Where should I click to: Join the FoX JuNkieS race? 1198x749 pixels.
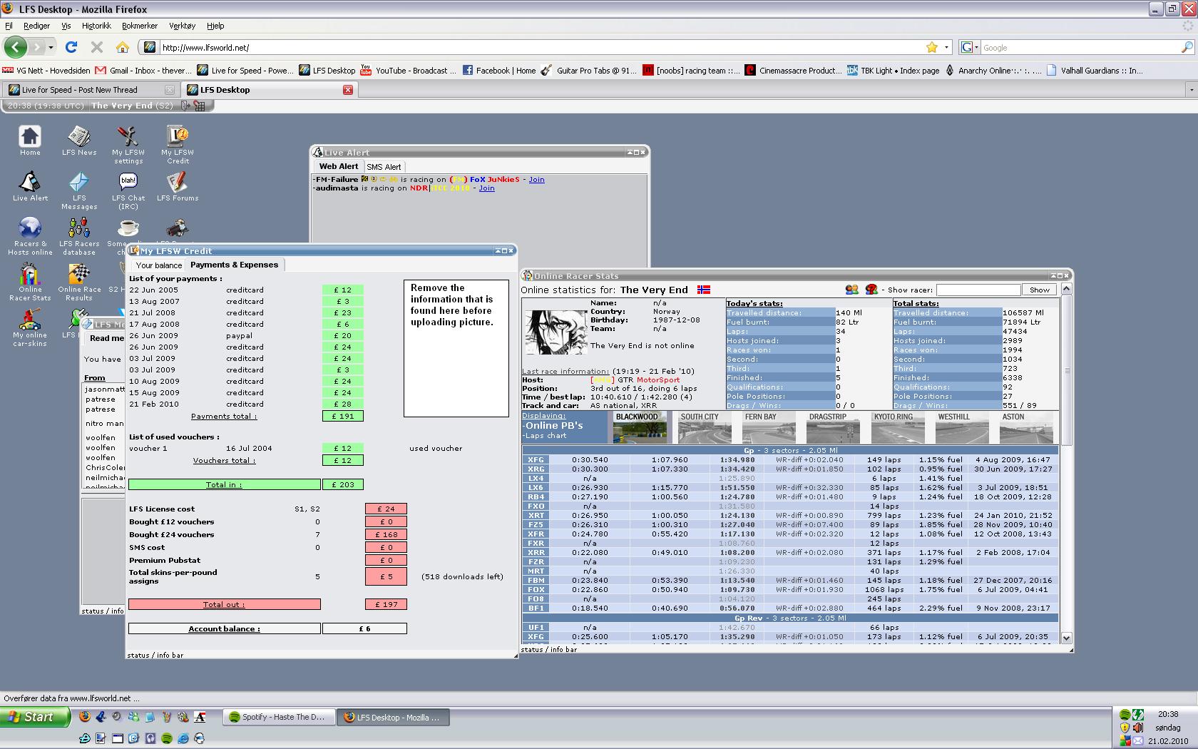pos(536,180)
